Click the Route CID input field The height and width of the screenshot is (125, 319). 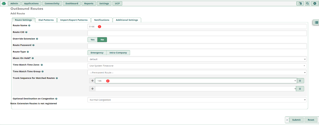(197, 33)
